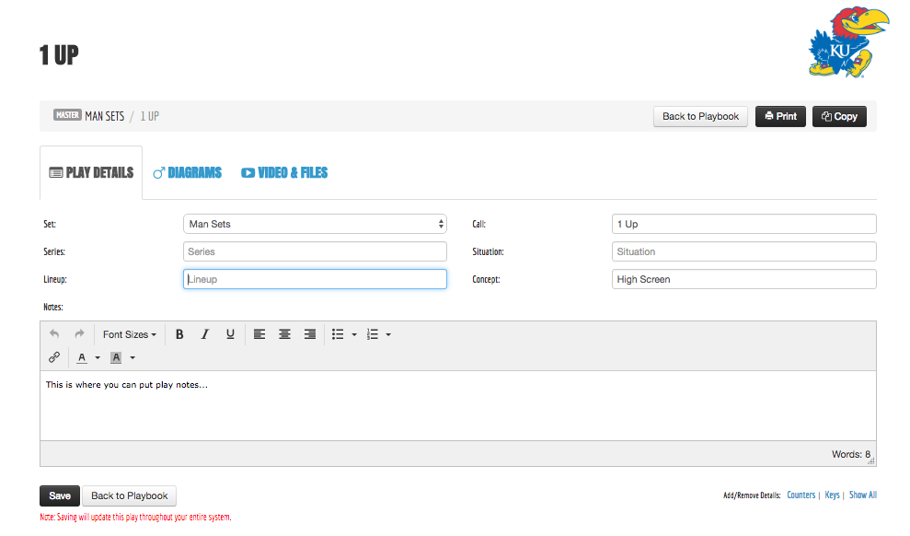
Task: Expand the text color picker arrow
Action: (98, 357)
